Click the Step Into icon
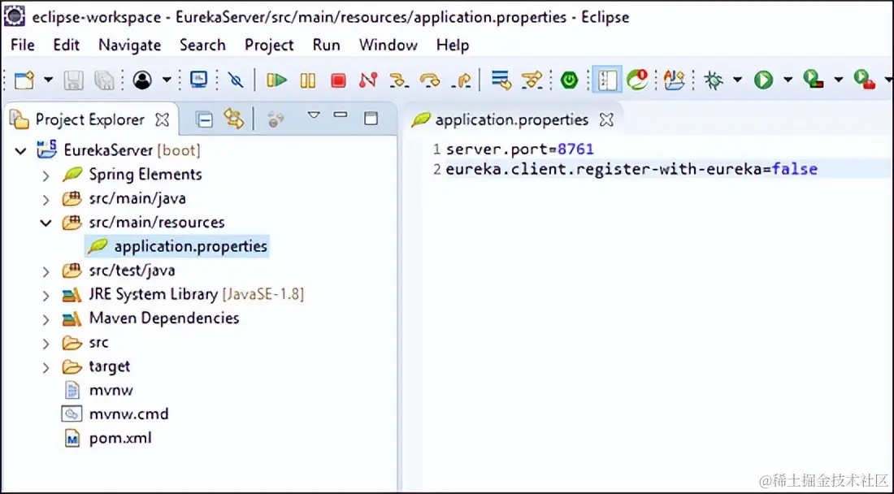 [x=399, y=80]
